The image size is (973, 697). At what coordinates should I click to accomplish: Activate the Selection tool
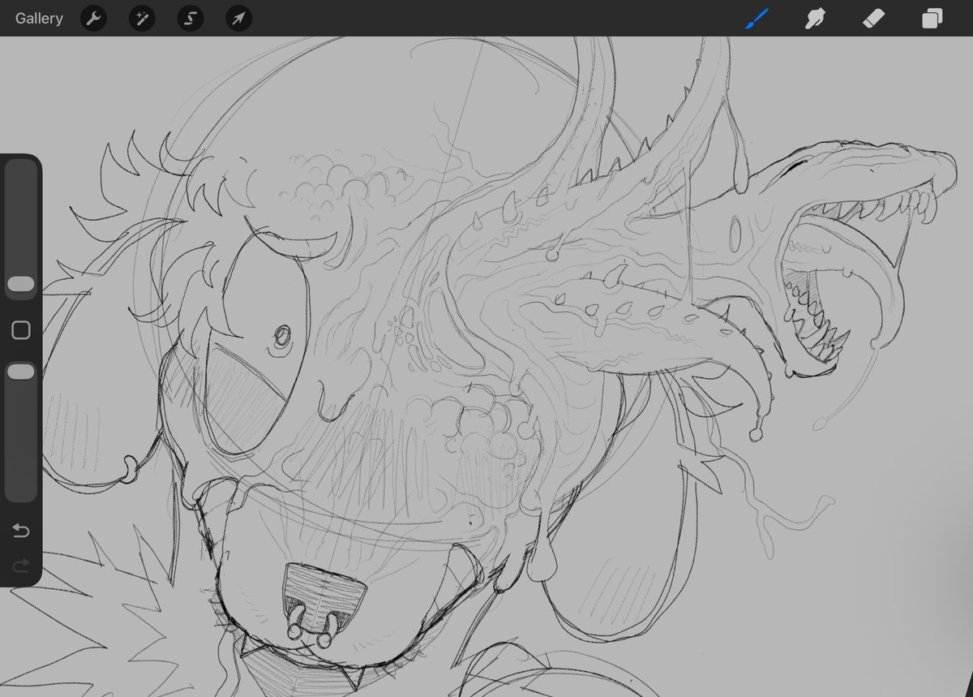point(191,19)
